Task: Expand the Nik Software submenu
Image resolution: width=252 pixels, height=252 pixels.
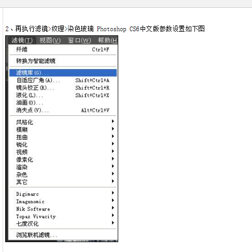Action: coord(63,209)
